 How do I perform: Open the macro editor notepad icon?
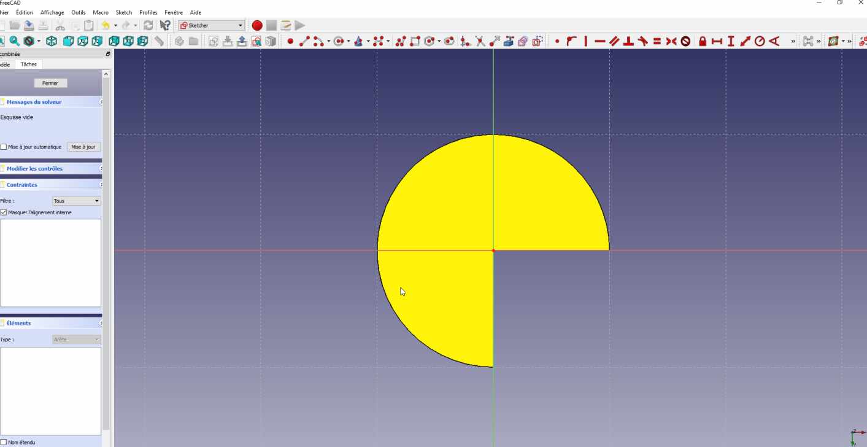click(286, 25)
